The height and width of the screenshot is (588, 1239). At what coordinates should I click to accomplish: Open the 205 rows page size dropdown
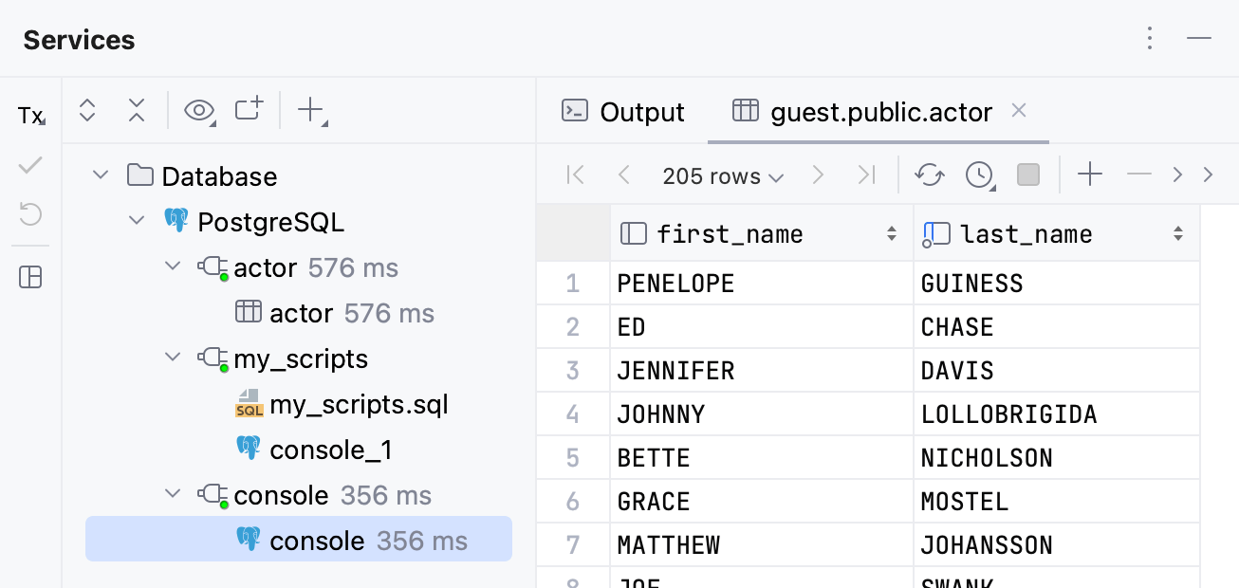(722, 175)
